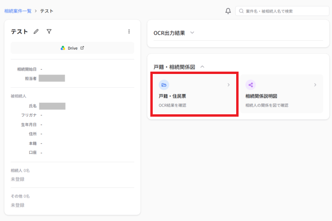The image size is (332, 221).
Task: Focus the 案件名・被相続人名で検索 search field
Action: click(282, 11)
